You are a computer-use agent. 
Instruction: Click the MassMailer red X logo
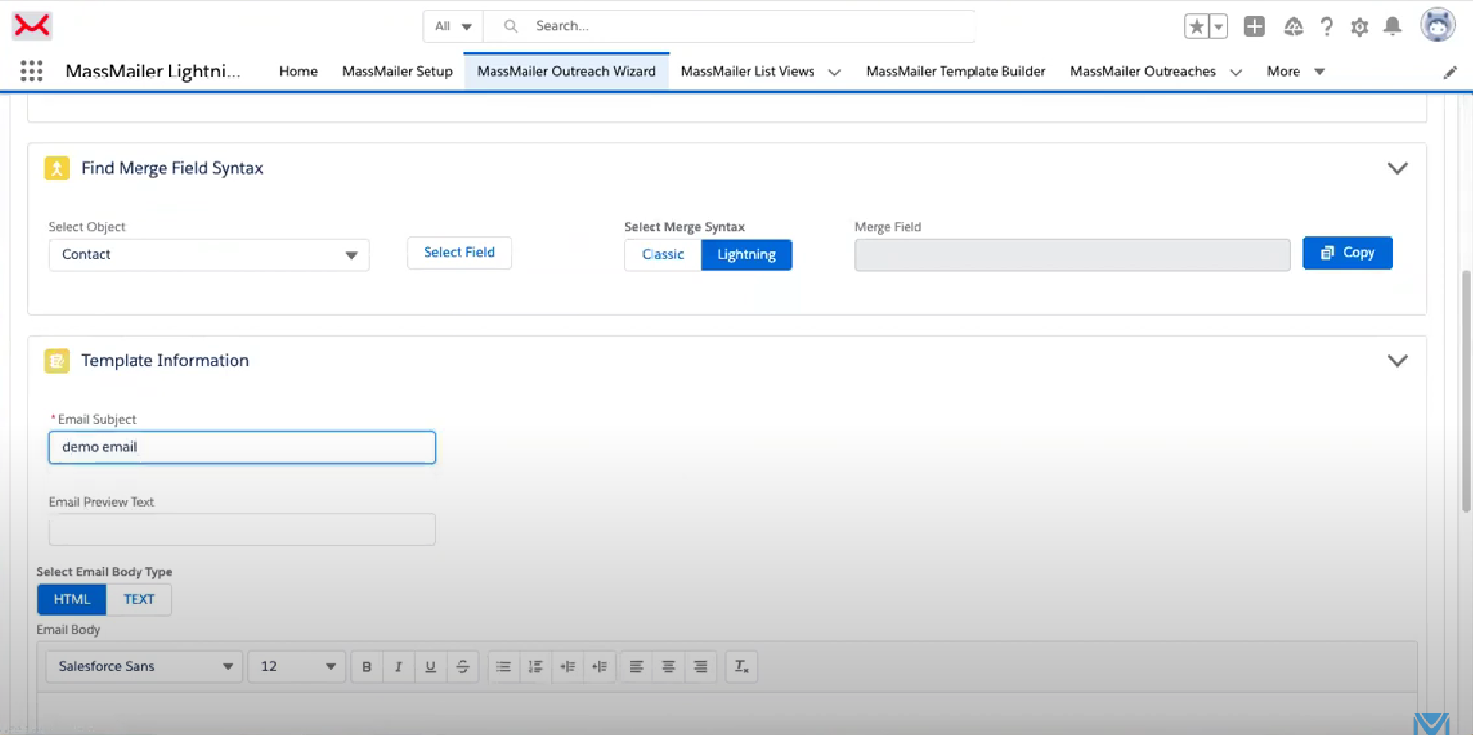tap(32, 26)
